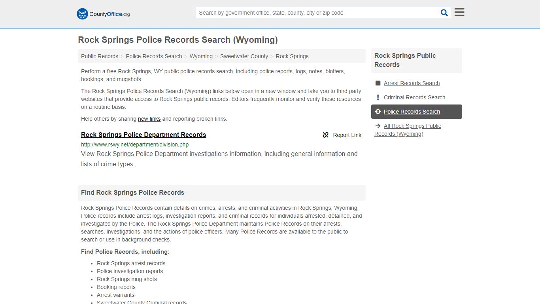Click 'Find Rock Springs Police Records' heading
Screen dimensions: 540x304
(132, 192)
